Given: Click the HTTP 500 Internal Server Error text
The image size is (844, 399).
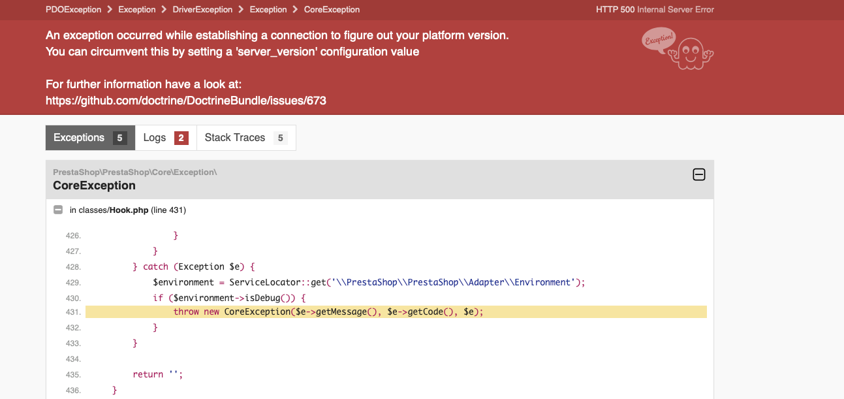Looking at the screenshot, I should coord(655,10).
